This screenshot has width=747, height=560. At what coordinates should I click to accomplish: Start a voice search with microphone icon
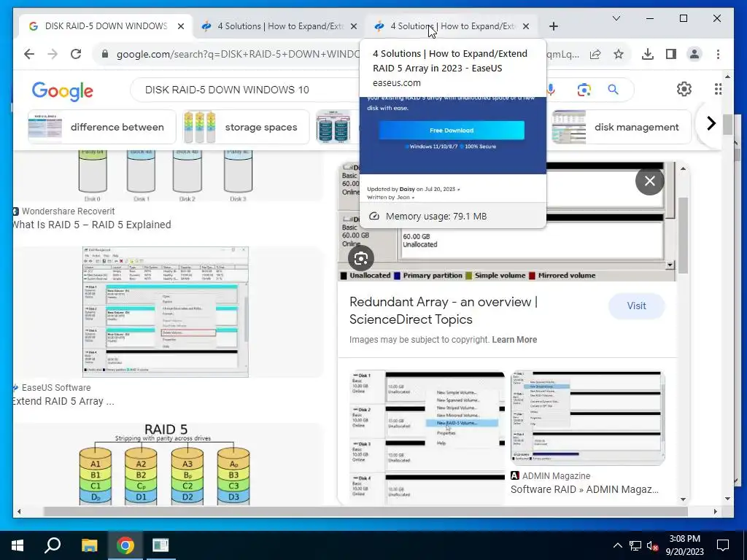click(x=551, y=90)
